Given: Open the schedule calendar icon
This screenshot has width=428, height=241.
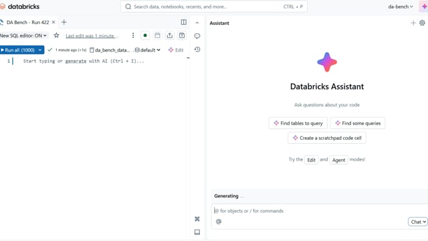Looking at the screenshot, I should (157, 35).
